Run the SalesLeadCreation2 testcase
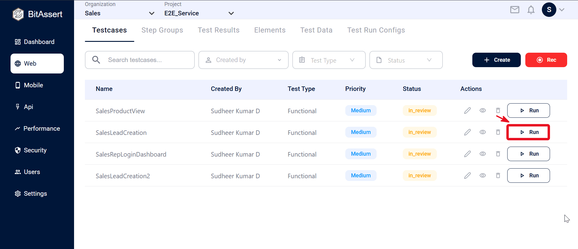This screenshot has width=578, height=249. 529,176
